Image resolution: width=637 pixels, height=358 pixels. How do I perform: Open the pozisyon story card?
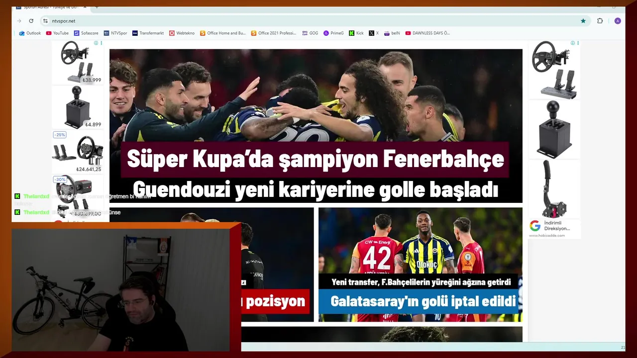click(275, 301)
